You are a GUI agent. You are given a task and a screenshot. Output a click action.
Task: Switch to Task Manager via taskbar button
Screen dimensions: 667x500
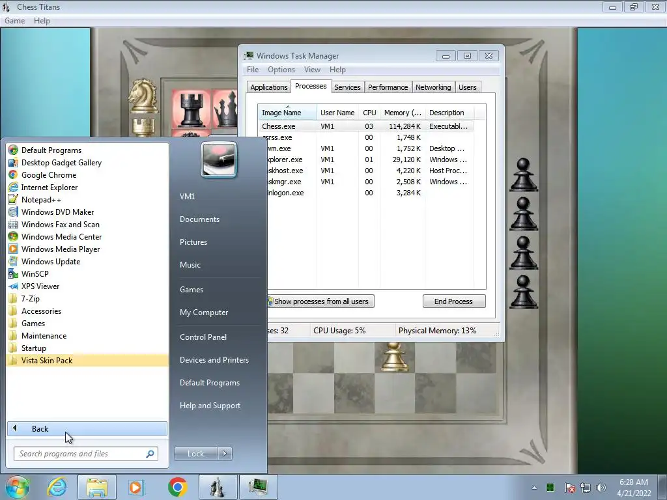258,487
